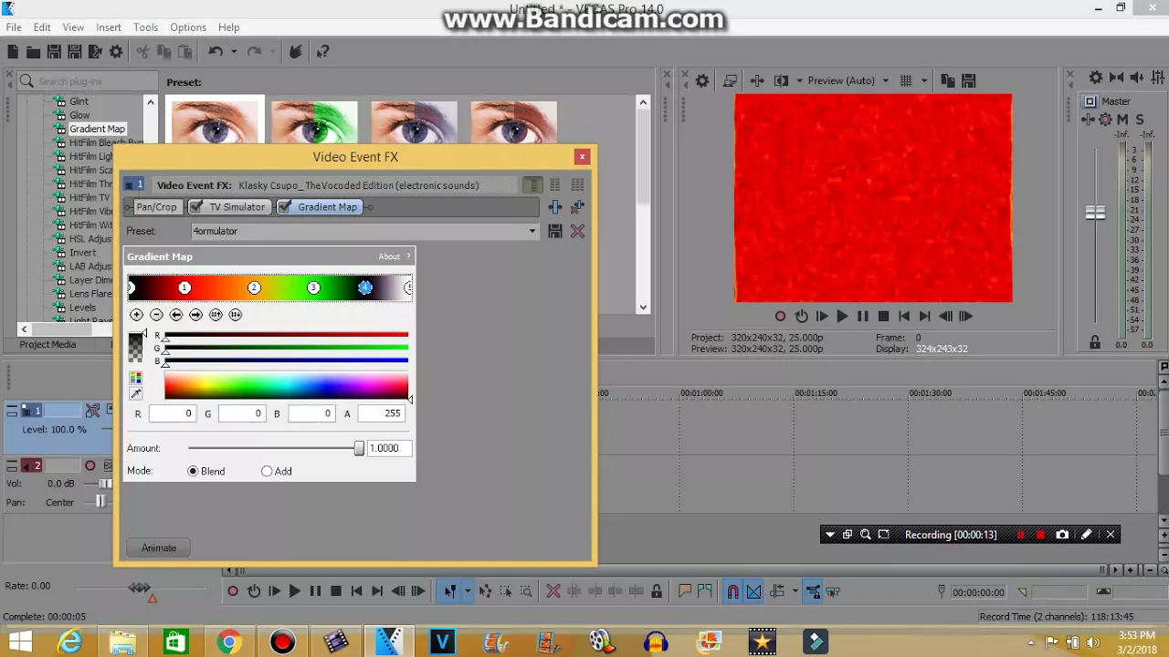
Task: Select gradient control point 2
Action: (x=254, y=287)
